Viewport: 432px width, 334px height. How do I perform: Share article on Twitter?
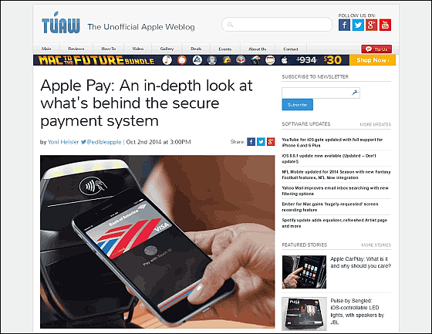click(x=261, y=142)
